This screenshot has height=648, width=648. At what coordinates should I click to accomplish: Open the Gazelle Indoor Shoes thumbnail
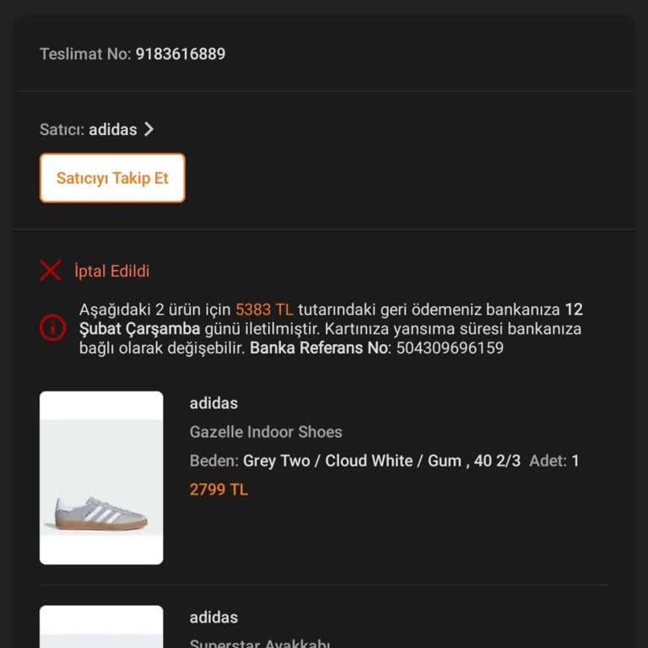pos(101,478)
